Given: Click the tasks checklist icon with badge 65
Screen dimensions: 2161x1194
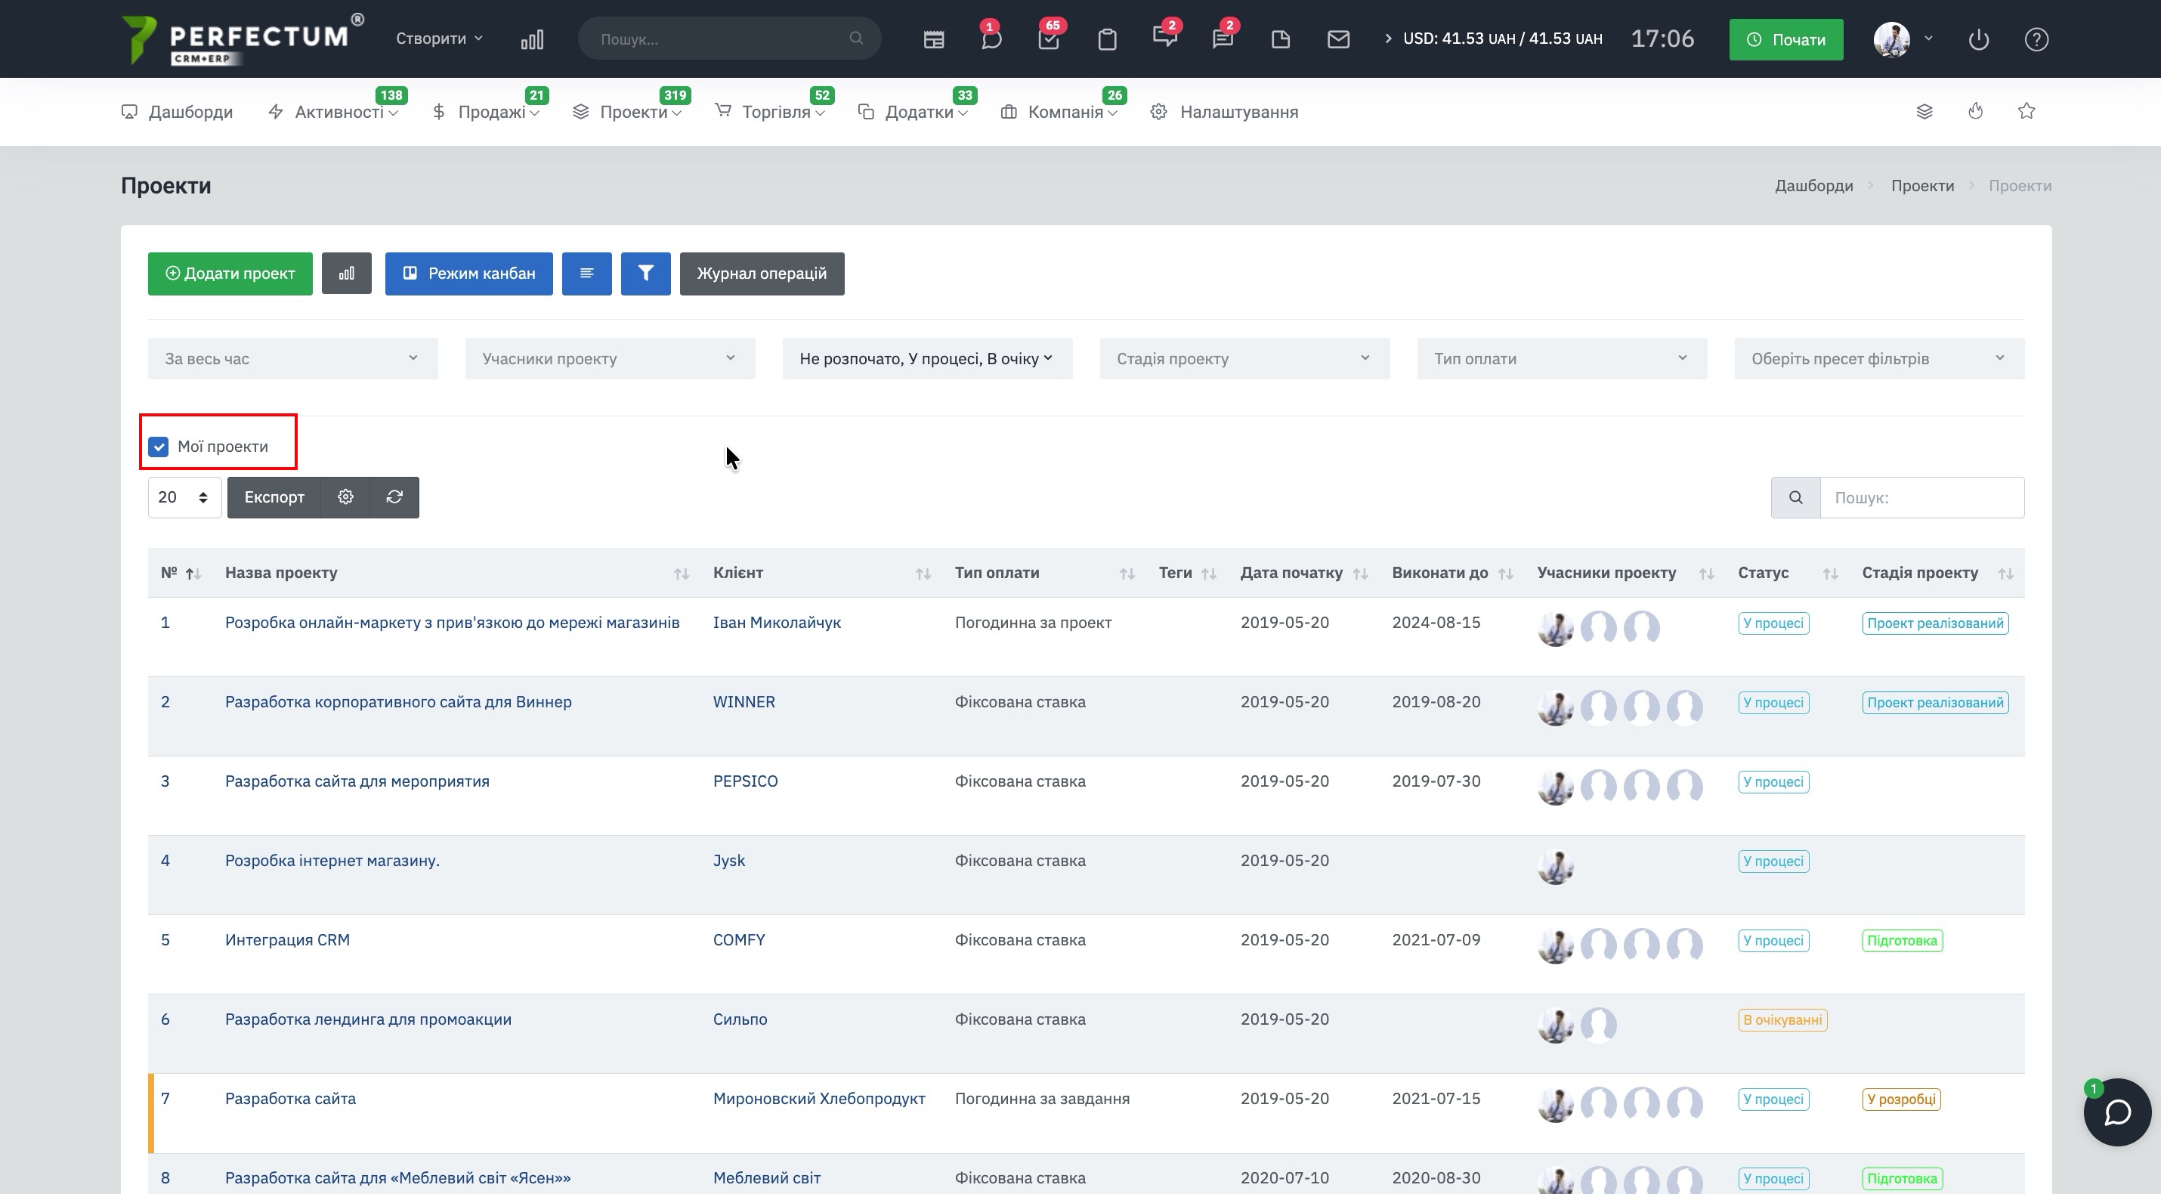Looking at the screenshot, I should (x=1049, y=39).
